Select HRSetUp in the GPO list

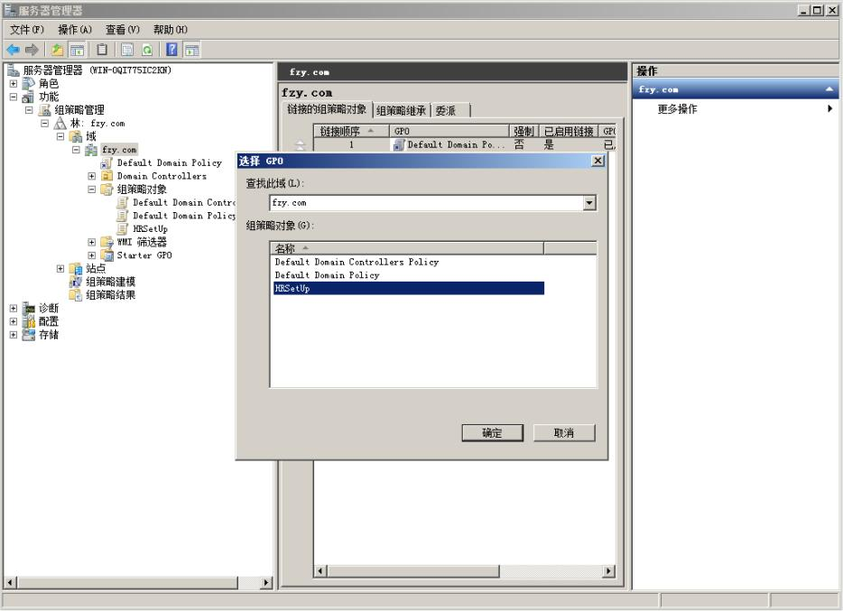[293, 289]
